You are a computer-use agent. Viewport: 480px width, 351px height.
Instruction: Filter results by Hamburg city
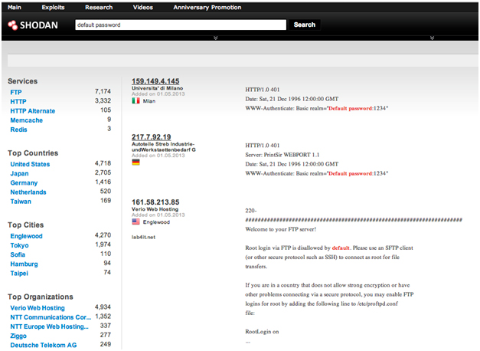tap(24, 264)
